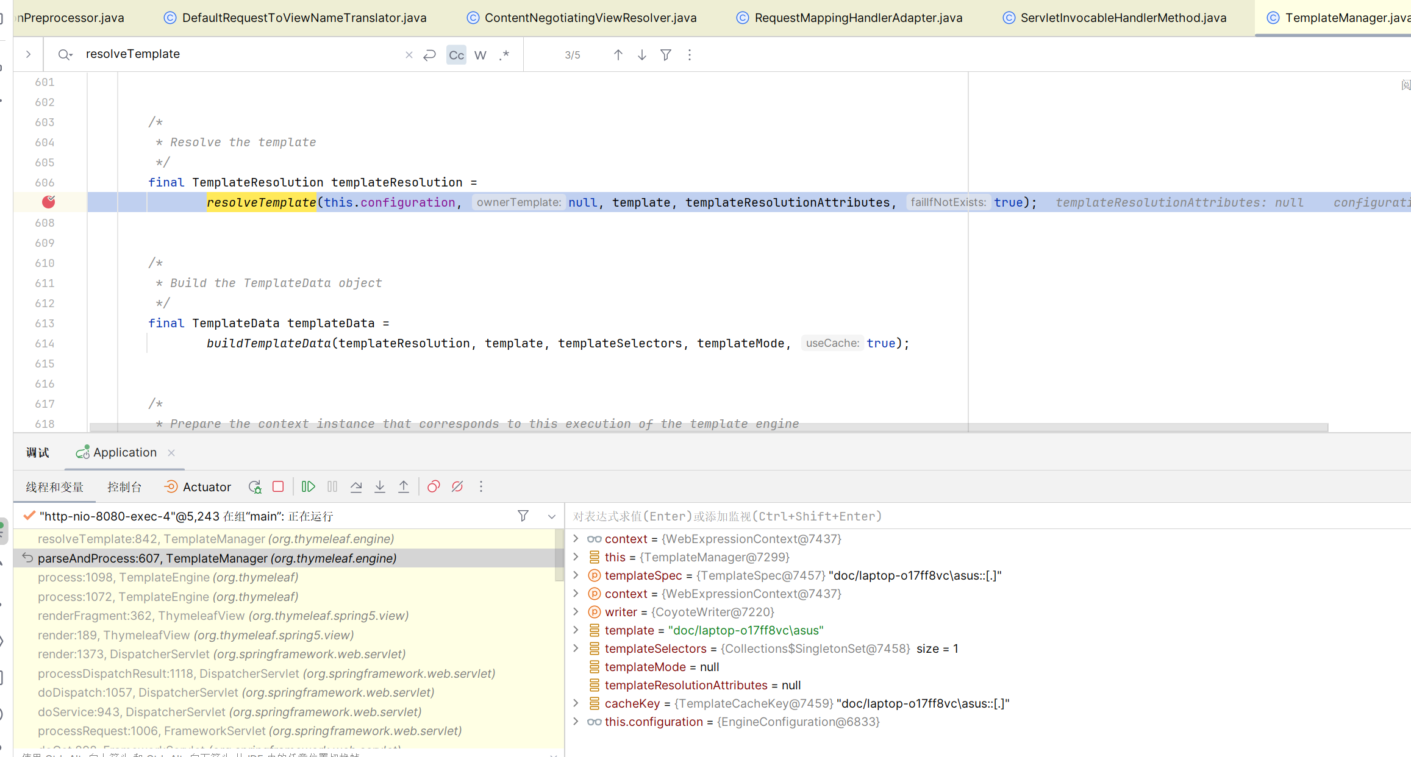
Task: Open the 线程和变量 tab
Action: (x=54, y=487)
